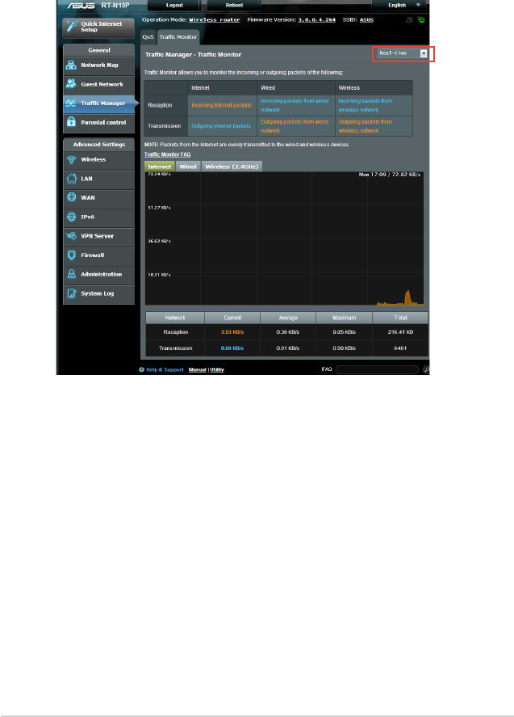The width and height of the screenshot is (514, 717).
Task: Click the Parental control lock icon
Action: [71, 121]
